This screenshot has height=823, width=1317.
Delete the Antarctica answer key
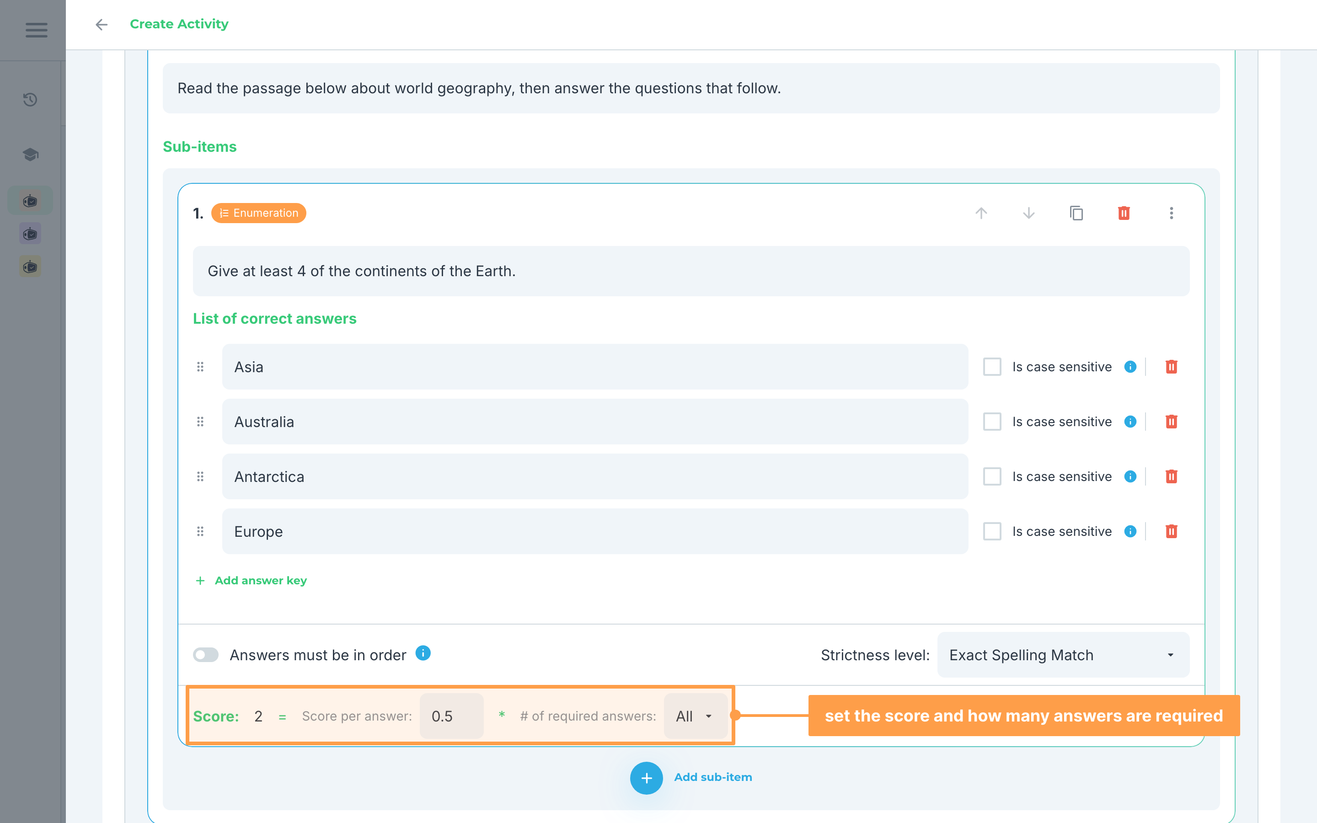(x=1171, y=476)
